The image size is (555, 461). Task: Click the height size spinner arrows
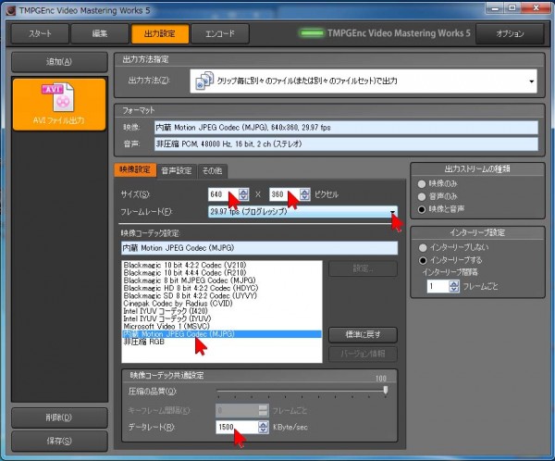click(302, 195)
